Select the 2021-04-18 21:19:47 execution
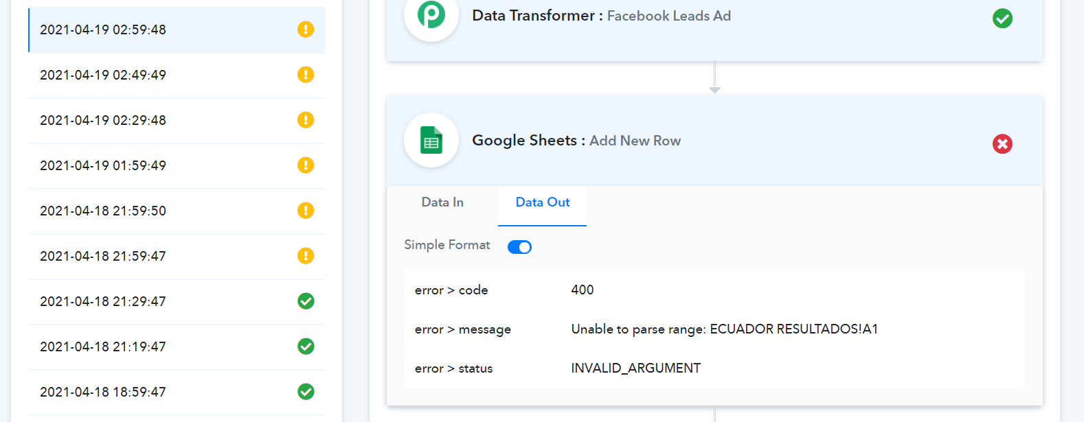 point(177,347)
